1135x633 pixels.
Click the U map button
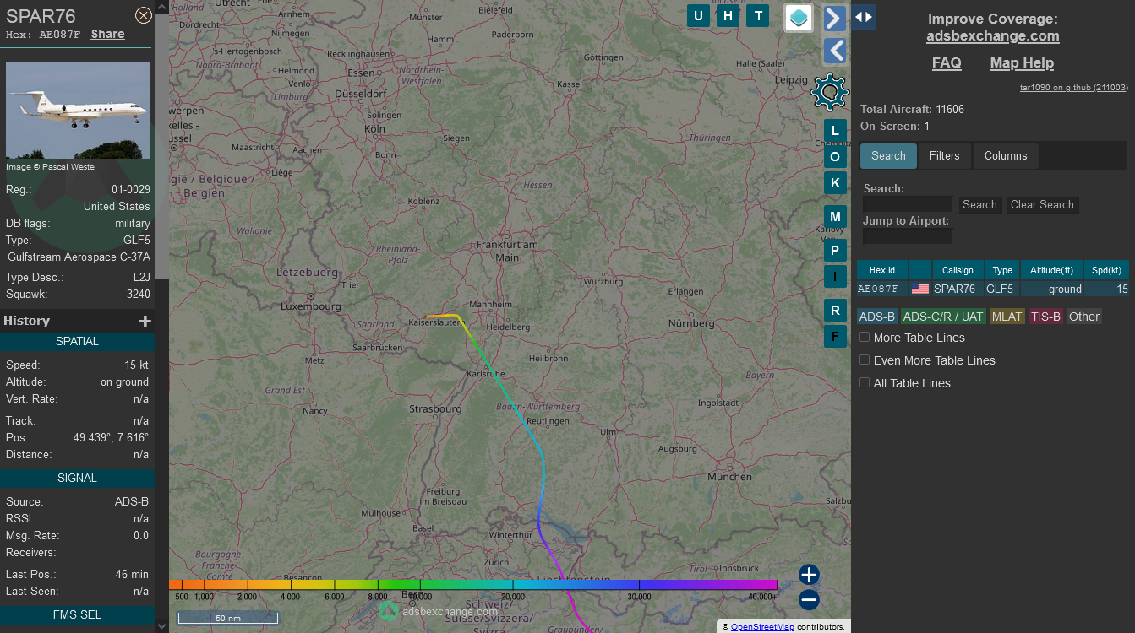[x=698, y=16]
